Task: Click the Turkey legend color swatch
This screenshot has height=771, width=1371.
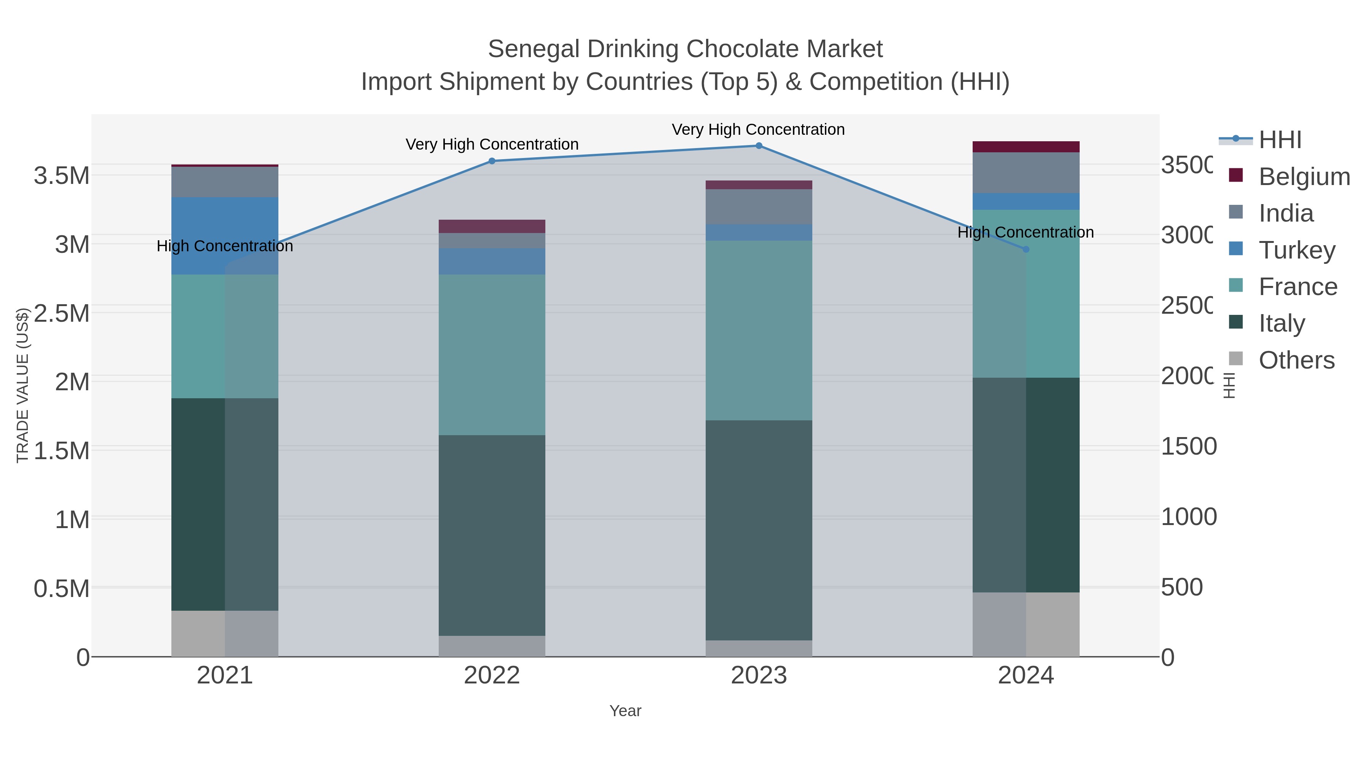Action: click(1236, 249)
